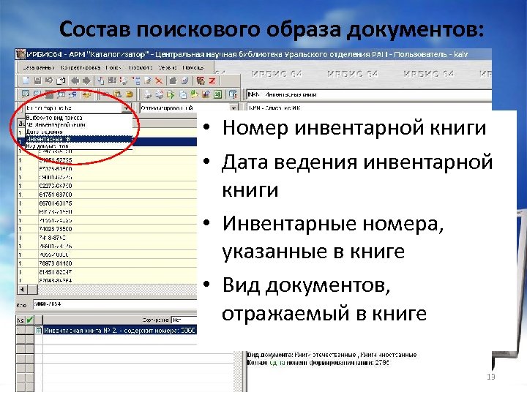Click the green Excel export icon
This screenshot has height=395, width=527.
tap(218, 94)
